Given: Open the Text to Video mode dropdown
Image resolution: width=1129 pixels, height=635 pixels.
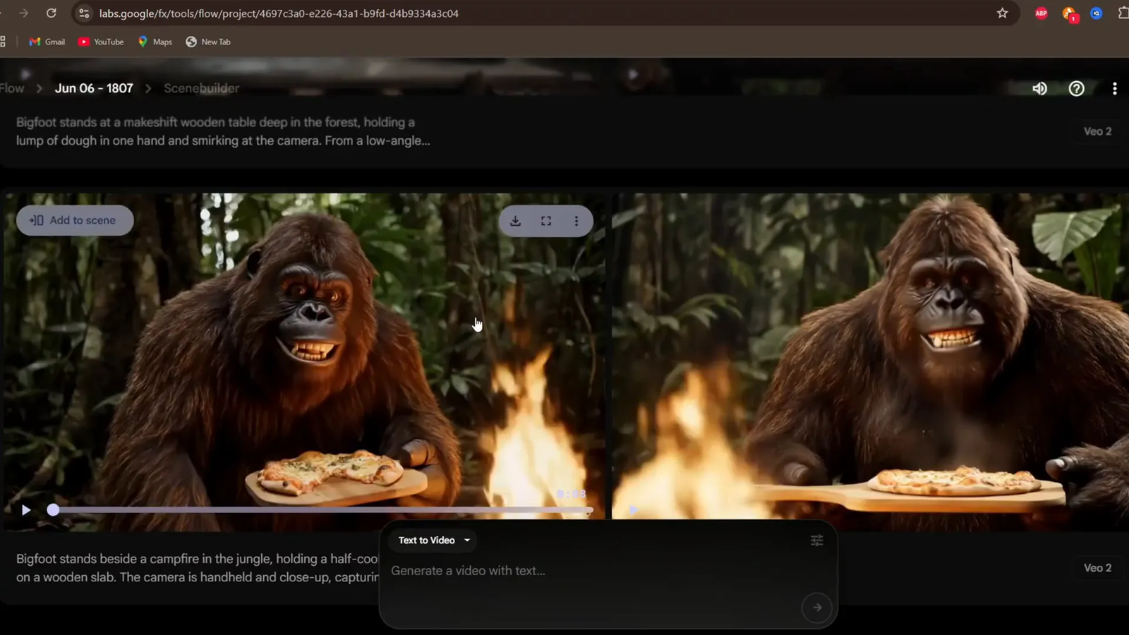Looking at the screenshot, I should click(433, 540).
